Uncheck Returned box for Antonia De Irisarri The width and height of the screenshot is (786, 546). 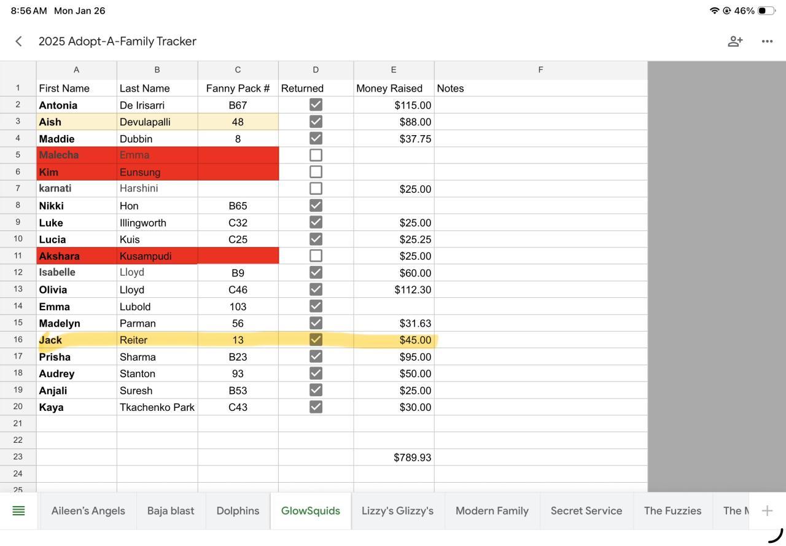click(316, 105)
